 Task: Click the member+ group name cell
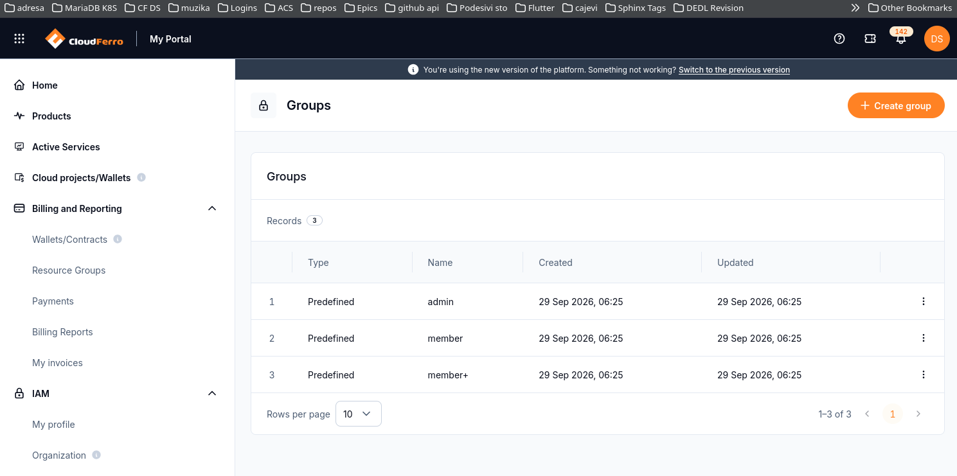(448, 375)
